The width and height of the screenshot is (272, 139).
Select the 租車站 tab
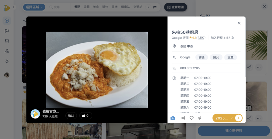125,7
